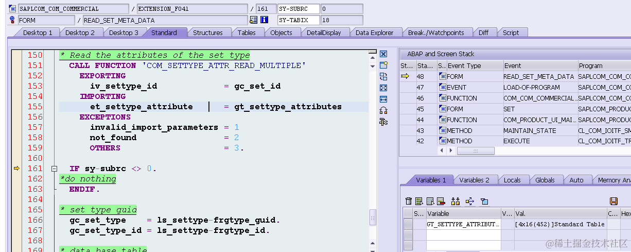
Task: Click the down arrow below editor scroll up arrow
Action: [373, 66]
